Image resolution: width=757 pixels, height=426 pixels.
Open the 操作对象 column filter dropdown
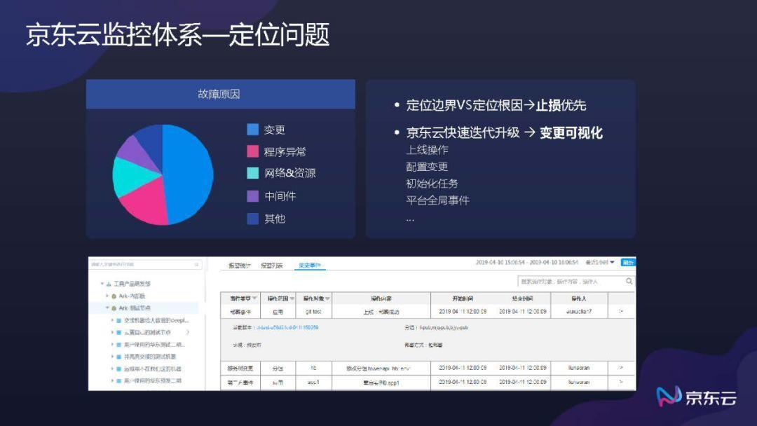point(328,298)
